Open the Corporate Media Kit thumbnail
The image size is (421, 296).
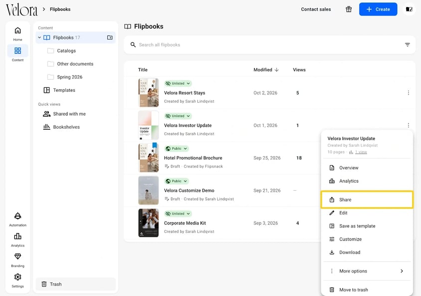tap(149, 223)
